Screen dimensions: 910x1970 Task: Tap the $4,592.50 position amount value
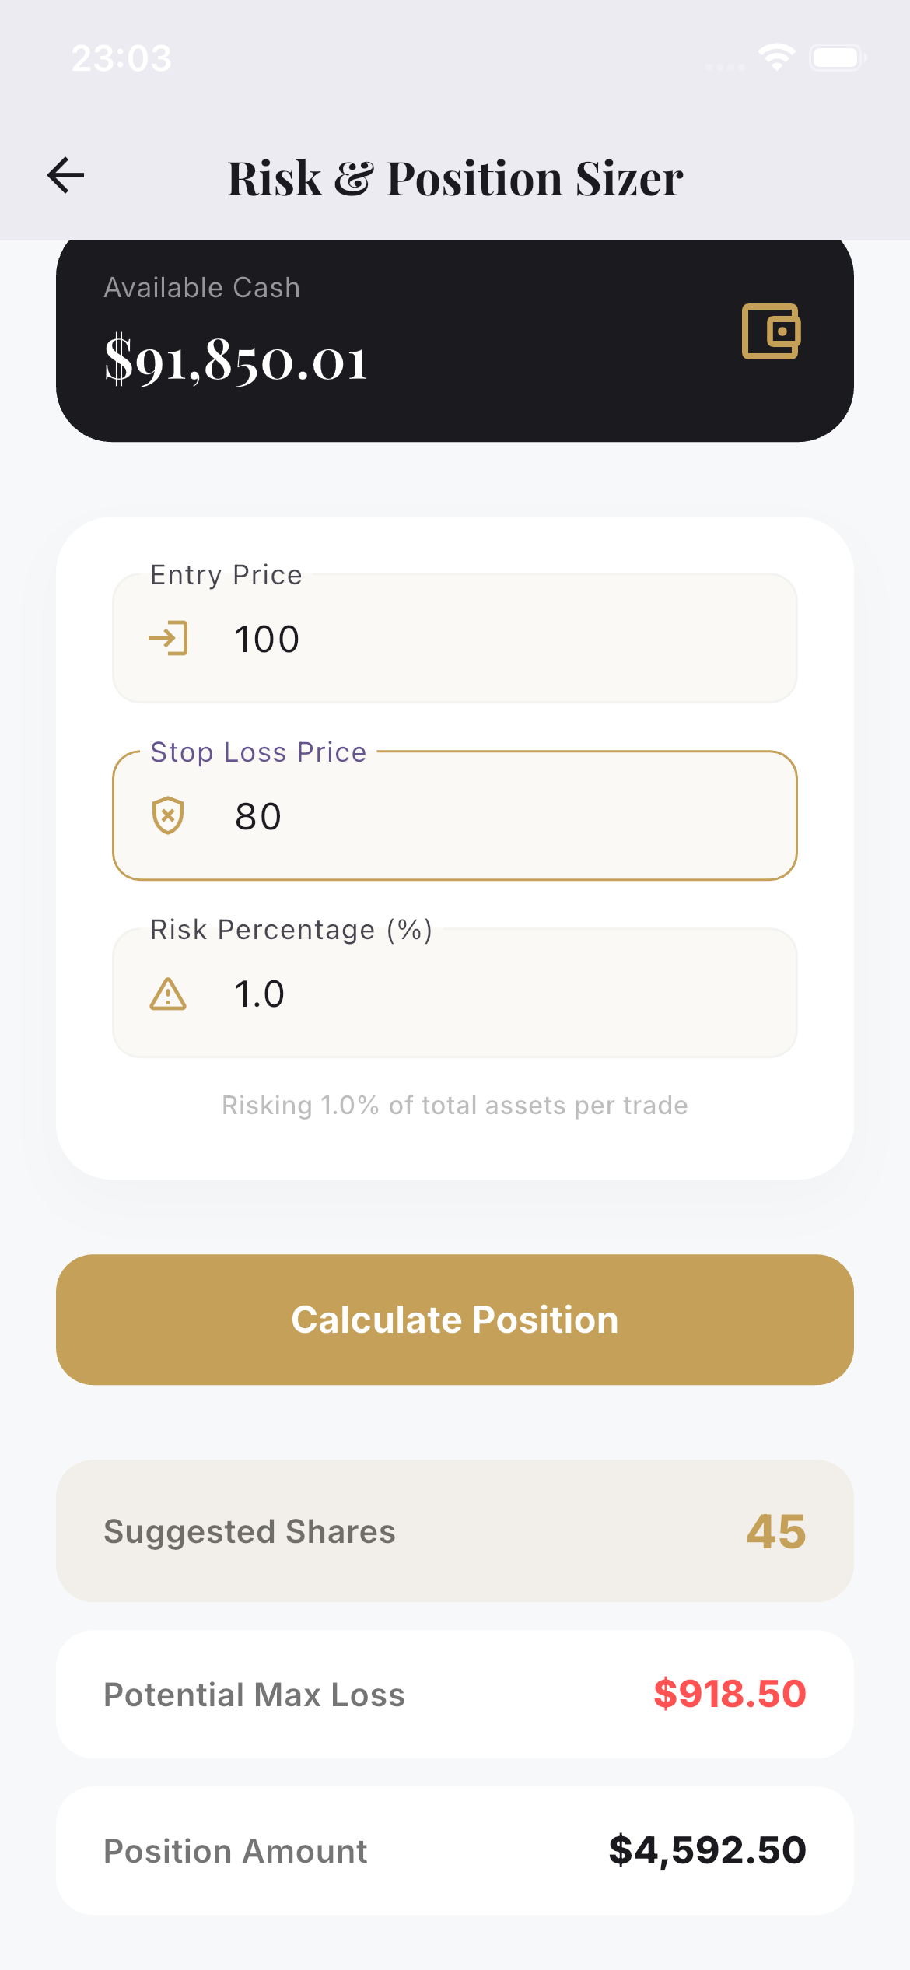pyautogui.click(x=707, y=1850)
